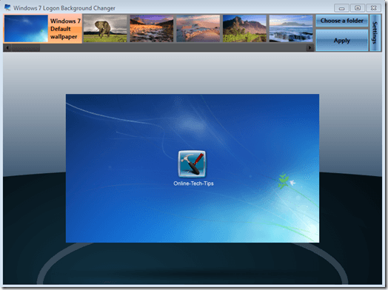Click the 'Windows 7 Default wallpaper' label text
This screenshot has width=388, height=290.
pos(65,29)
